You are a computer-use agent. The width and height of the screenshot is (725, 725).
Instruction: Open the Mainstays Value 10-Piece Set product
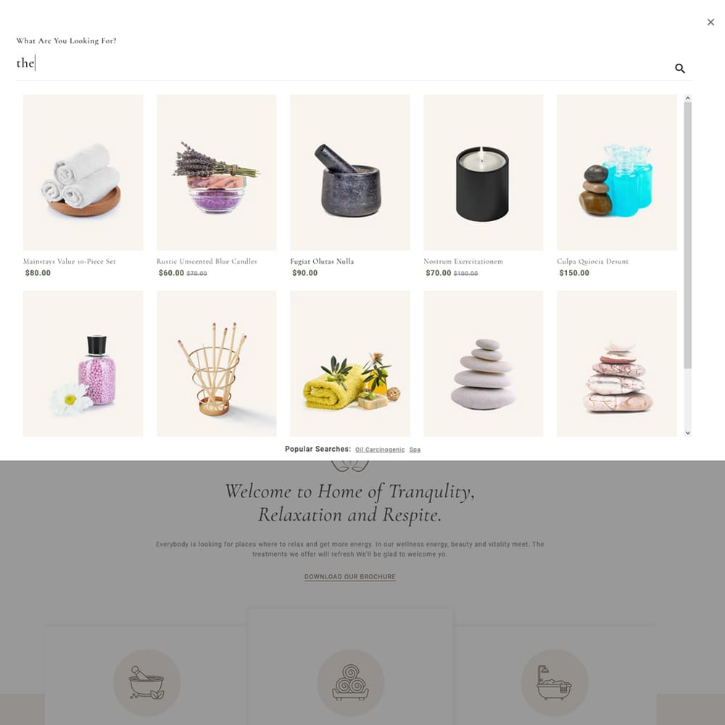(70, 261)
